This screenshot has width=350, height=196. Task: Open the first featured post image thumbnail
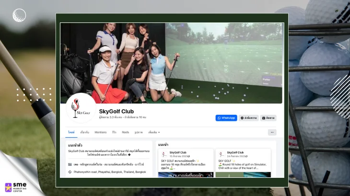(185, 174)
